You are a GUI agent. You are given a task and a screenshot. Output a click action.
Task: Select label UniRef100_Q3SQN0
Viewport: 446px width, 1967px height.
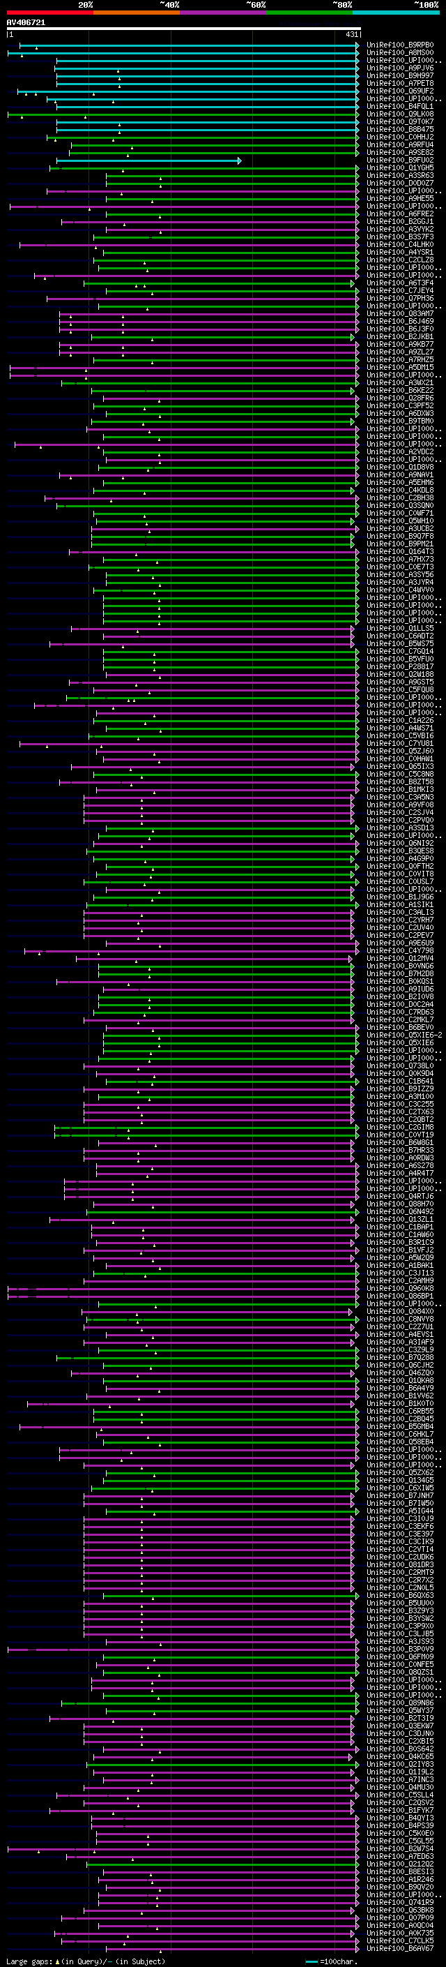(400, 505)
